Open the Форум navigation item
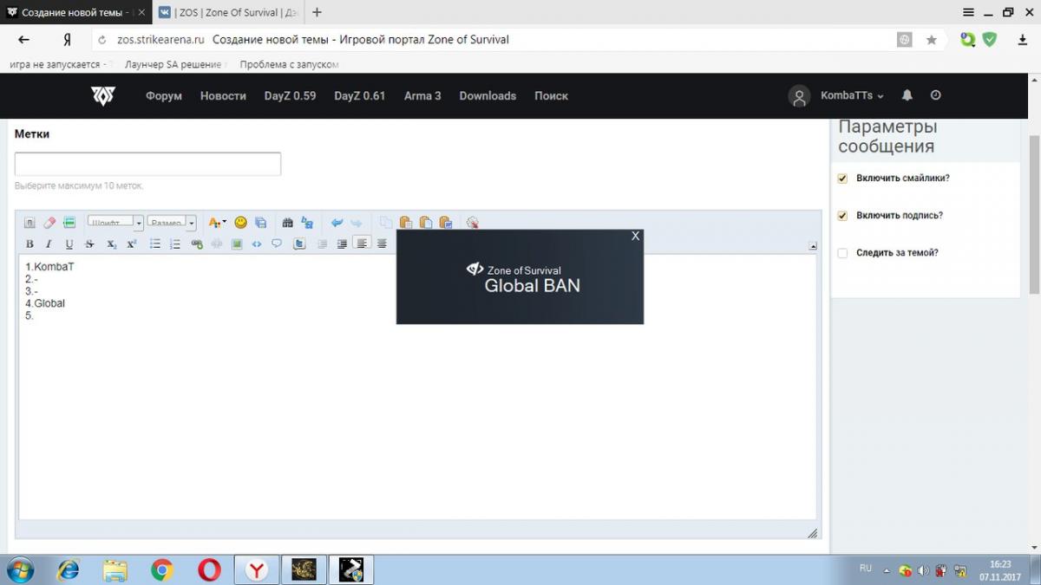1041x585 pixels. (x=163, y=96)
